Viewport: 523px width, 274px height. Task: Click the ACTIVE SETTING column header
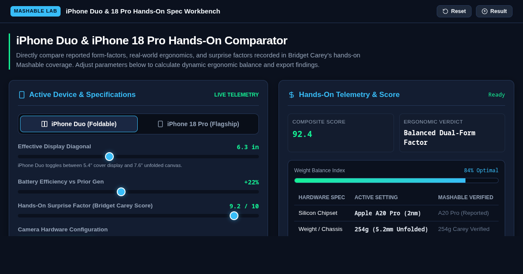pos(376,197)
